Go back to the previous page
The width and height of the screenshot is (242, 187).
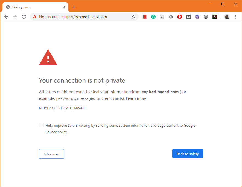point(6,17)
